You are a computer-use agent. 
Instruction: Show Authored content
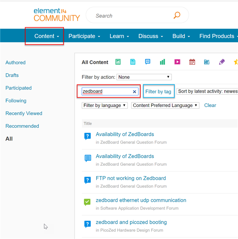[x=15, y=63]
